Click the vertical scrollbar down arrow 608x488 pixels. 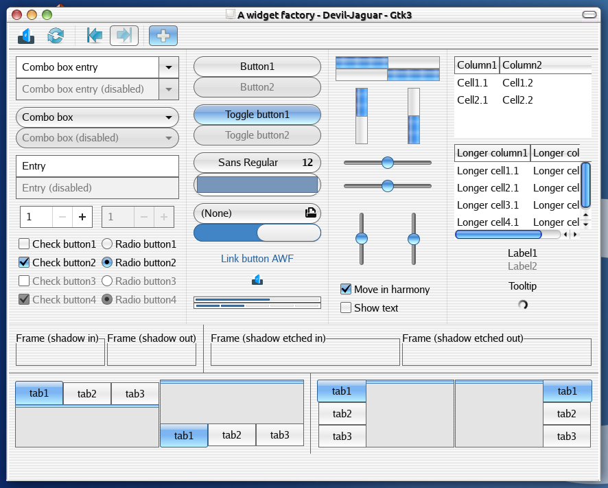point(586,224)
